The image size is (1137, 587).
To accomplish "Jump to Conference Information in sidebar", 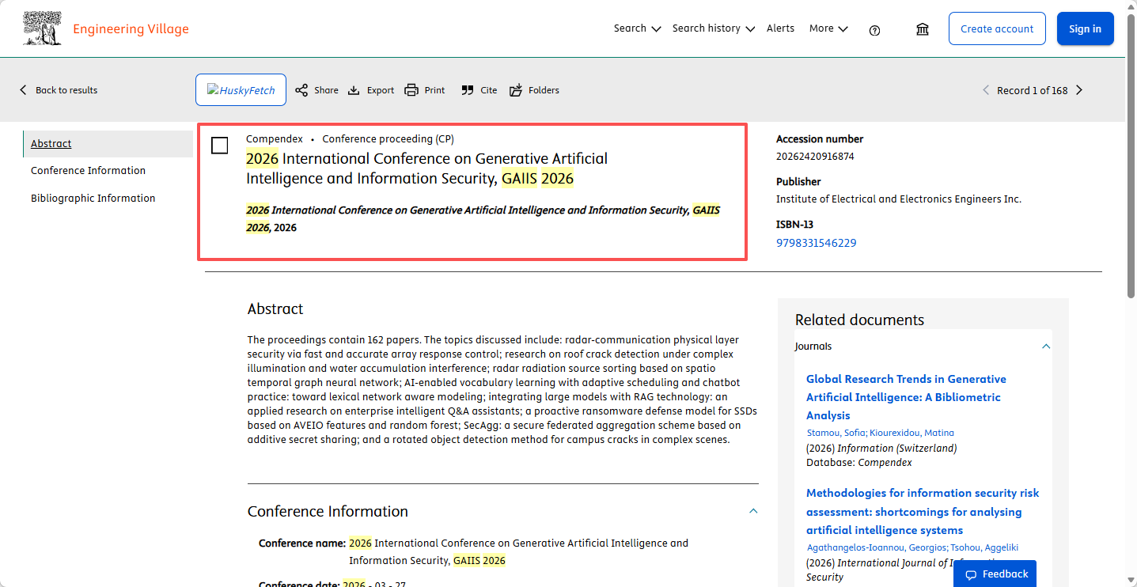I will (x=88, y=170).
